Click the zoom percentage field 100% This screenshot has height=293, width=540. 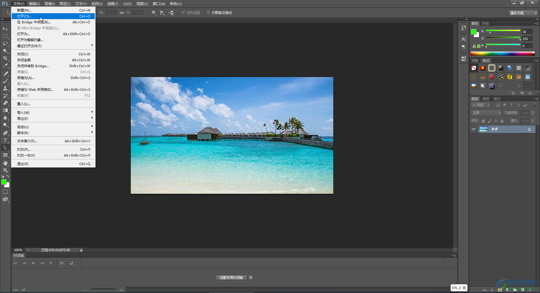18,250
